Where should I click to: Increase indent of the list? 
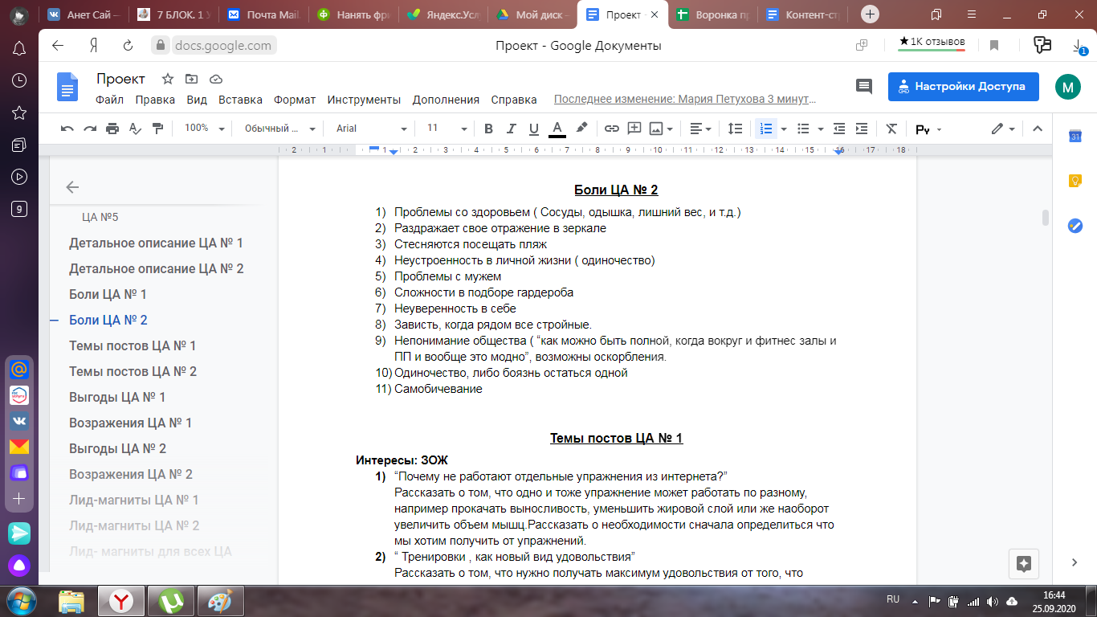862,129
